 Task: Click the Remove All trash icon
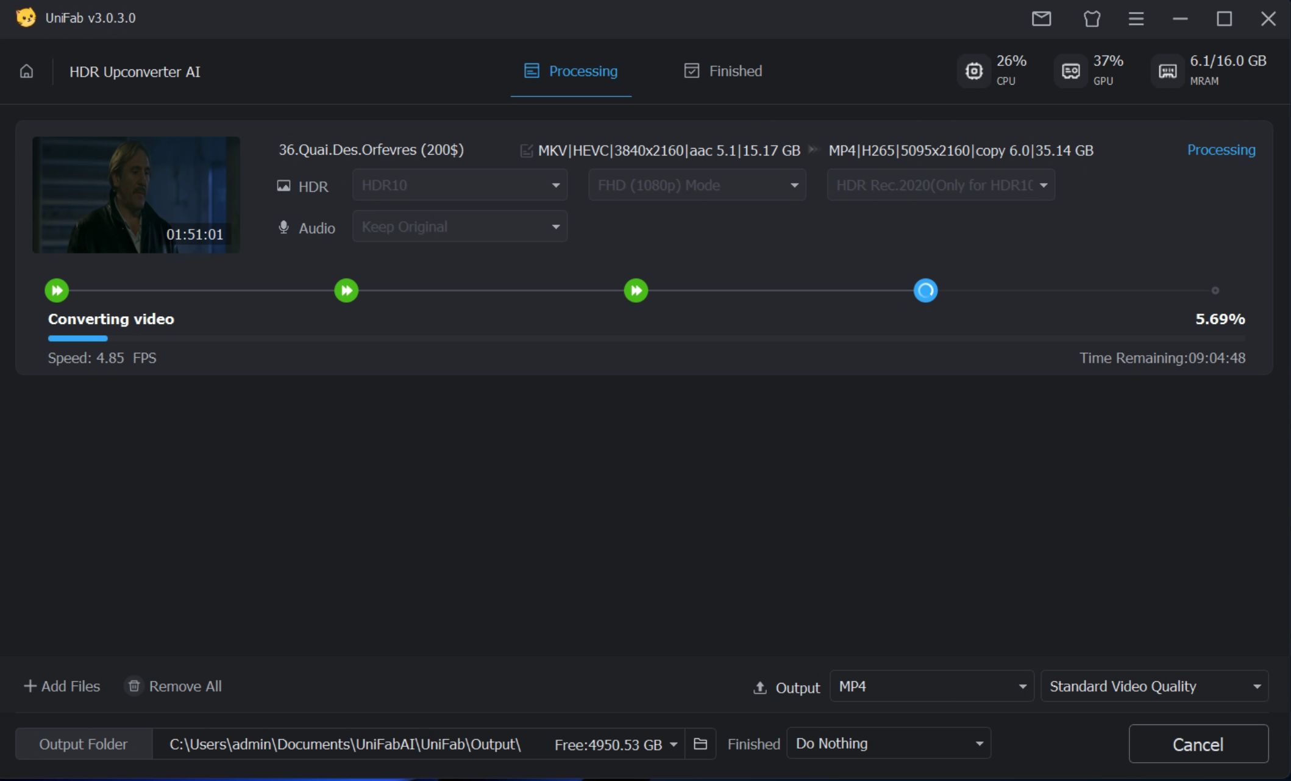coord(134,686)
